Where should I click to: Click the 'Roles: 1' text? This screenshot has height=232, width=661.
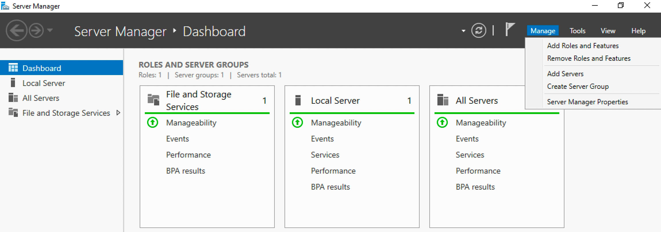click(150, 75)
